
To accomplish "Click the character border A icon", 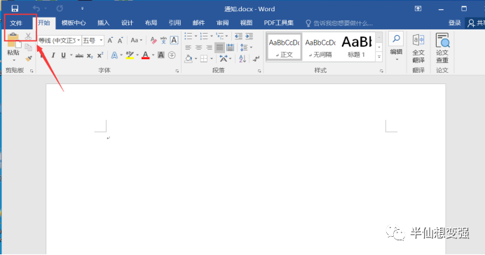I will point(174,40).
